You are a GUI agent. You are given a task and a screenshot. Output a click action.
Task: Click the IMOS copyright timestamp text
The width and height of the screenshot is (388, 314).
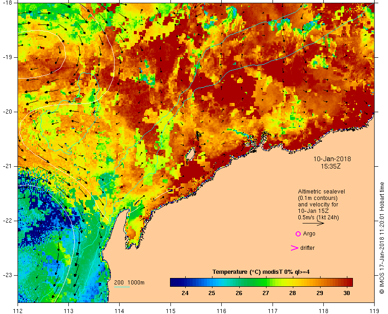pyautogui.click(x=382, y=238)
